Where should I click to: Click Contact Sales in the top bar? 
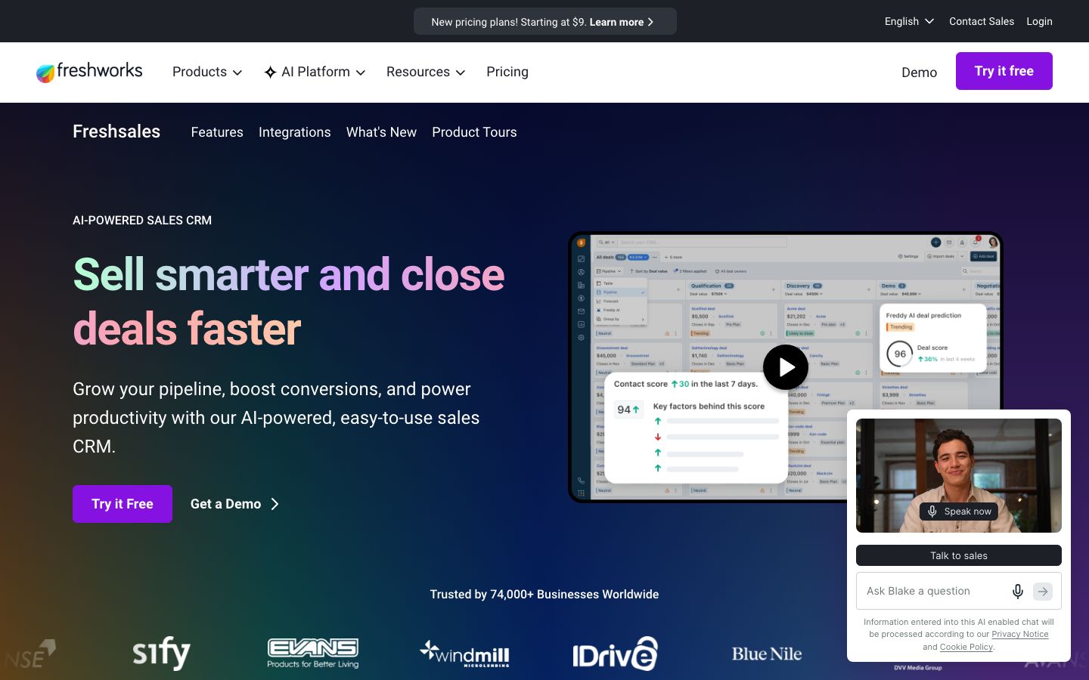click(x=982, y=21)
